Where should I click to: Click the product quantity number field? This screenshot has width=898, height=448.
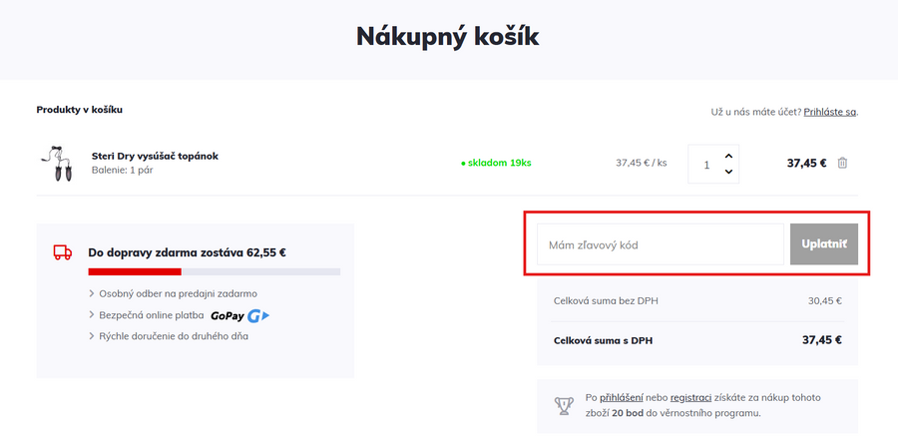click(706, 165)
